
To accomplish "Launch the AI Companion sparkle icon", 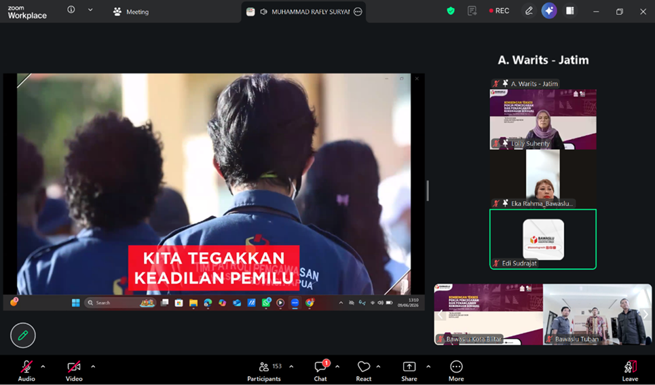I will tap(549, 11).
